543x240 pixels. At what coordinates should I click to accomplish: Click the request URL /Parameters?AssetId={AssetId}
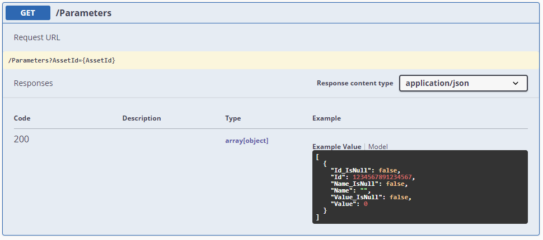pos(63,60)
